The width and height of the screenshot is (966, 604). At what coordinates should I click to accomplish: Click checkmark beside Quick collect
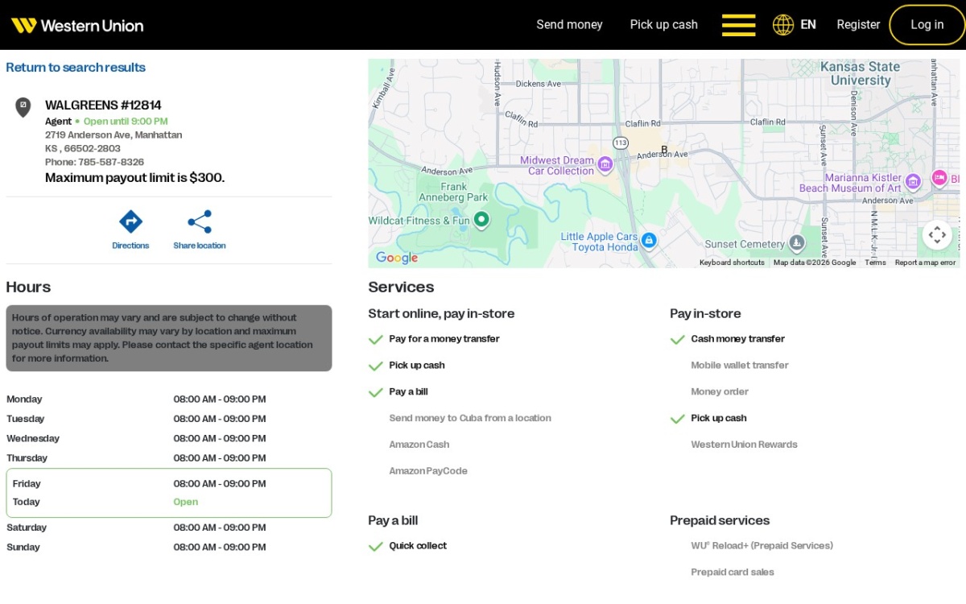pyautogui.click(x=375, y=547)
